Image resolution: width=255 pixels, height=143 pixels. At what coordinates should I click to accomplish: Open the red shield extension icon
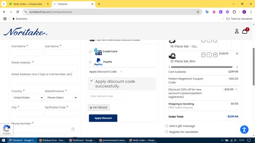[x=214, y=12]
